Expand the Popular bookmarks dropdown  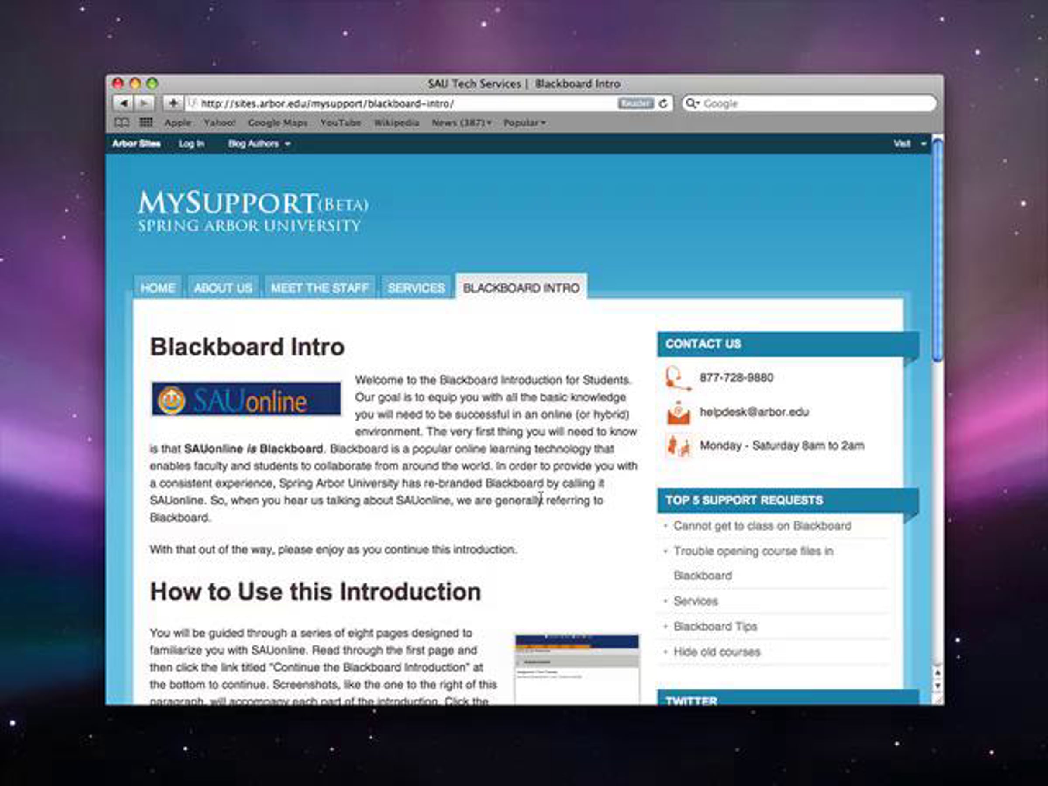524,123
